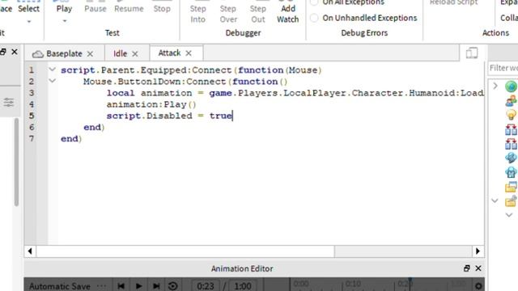
Task: Skip to the animation end
Action: (156, 285)
